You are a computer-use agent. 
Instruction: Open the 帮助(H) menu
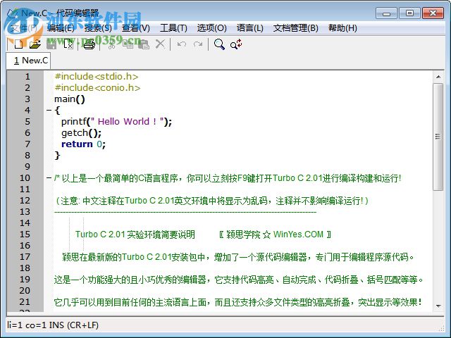coord(342,28)
